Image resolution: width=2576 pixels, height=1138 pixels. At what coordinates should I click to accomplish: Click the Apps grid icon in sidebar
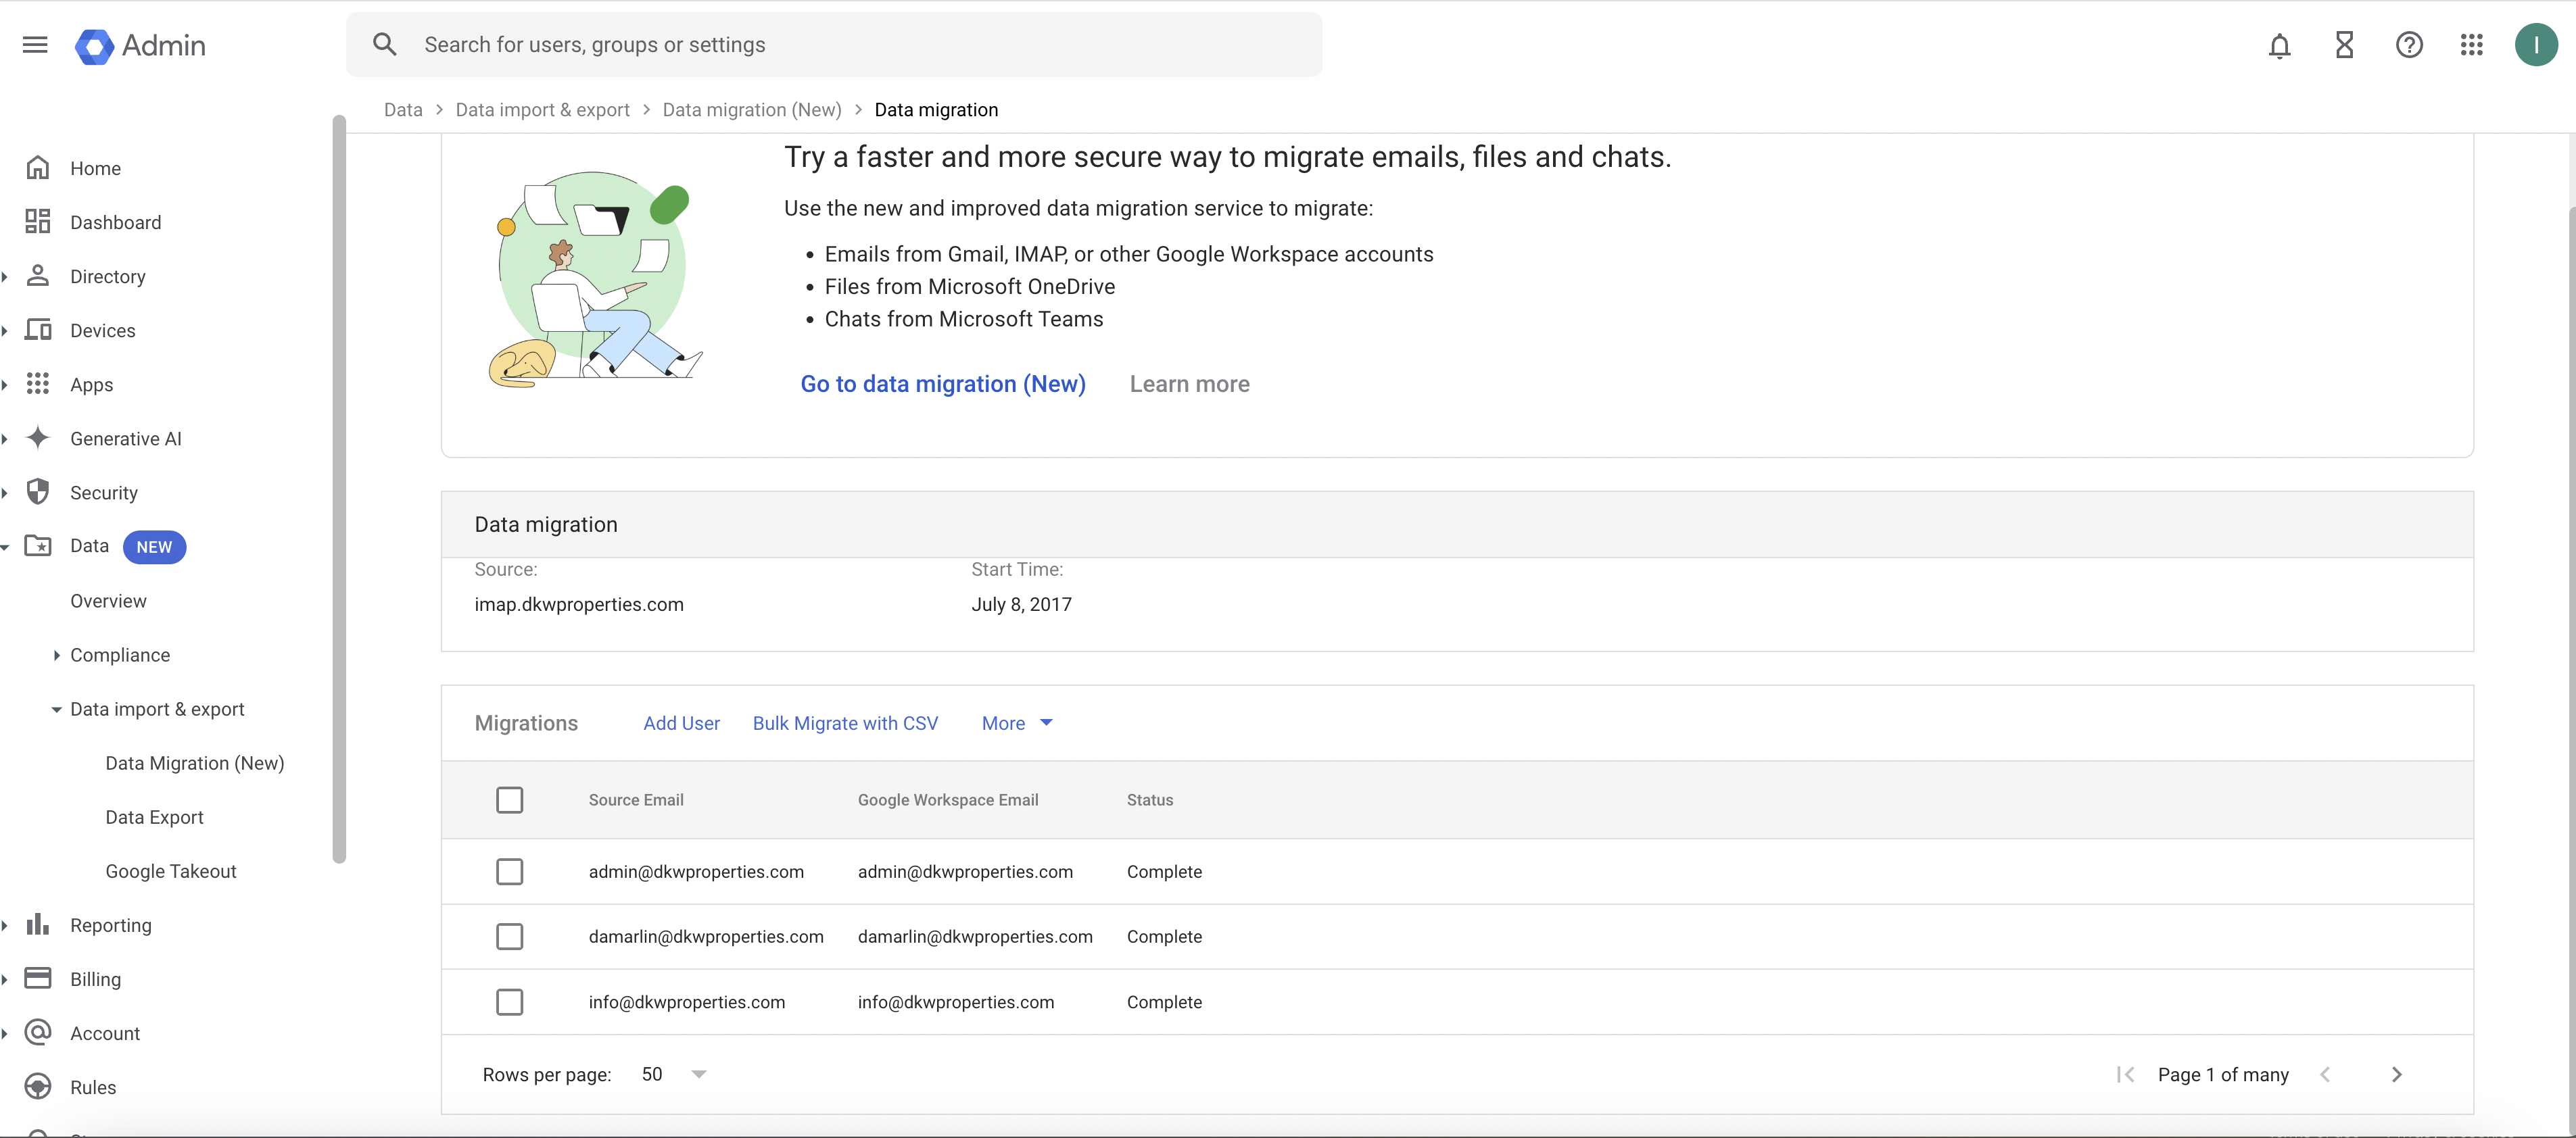click(38, 384)
